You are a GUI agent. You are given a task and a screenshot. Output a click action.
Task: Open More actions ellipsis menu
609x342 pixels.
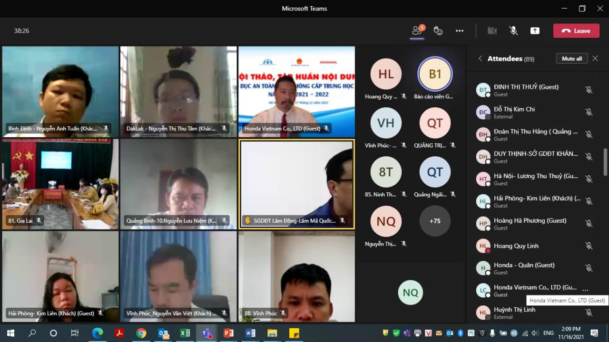459,31
